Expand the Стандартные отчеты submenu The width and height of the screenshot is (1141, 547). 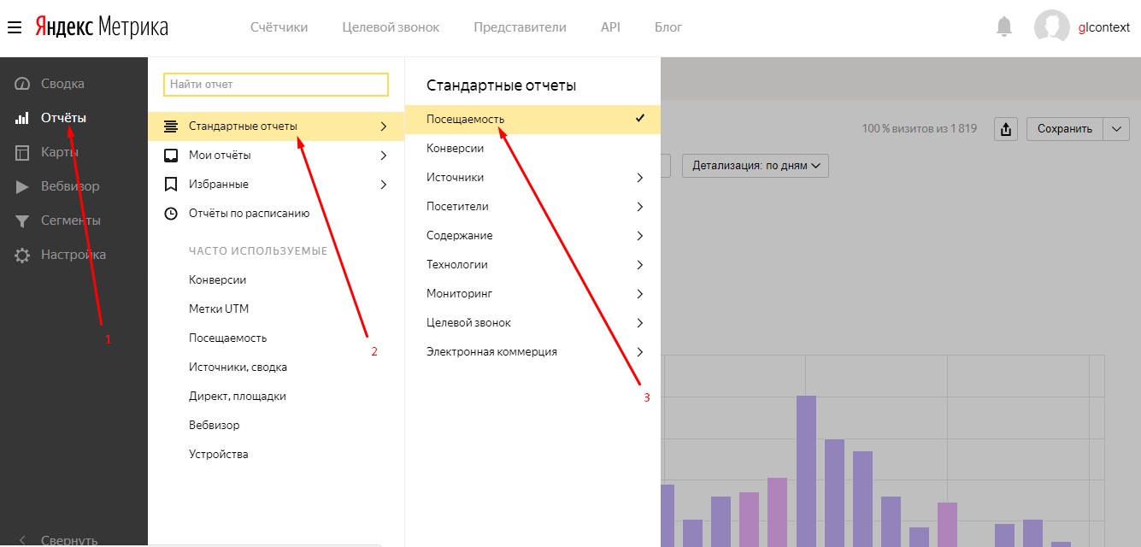pos(276,126)
